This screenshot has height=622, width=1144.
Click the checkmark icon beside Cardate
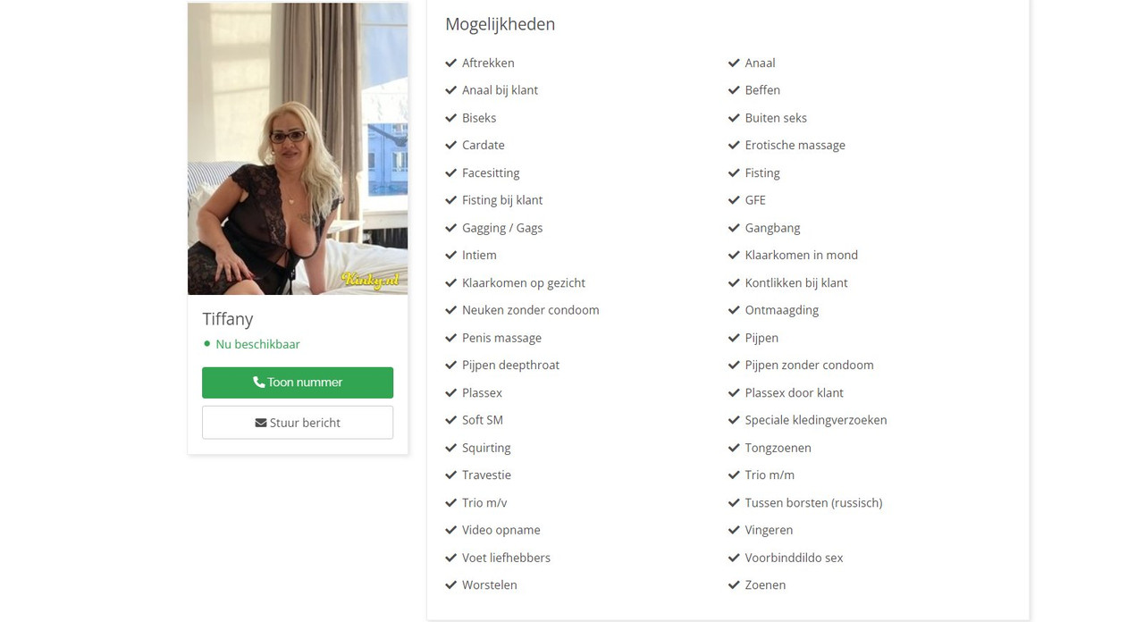point(451,145)
